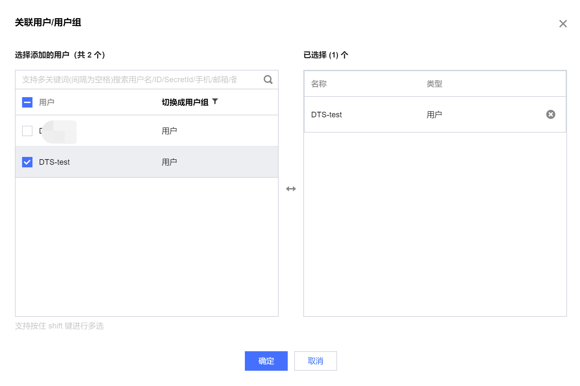Click the 类型 column header

tap(434, 84)
